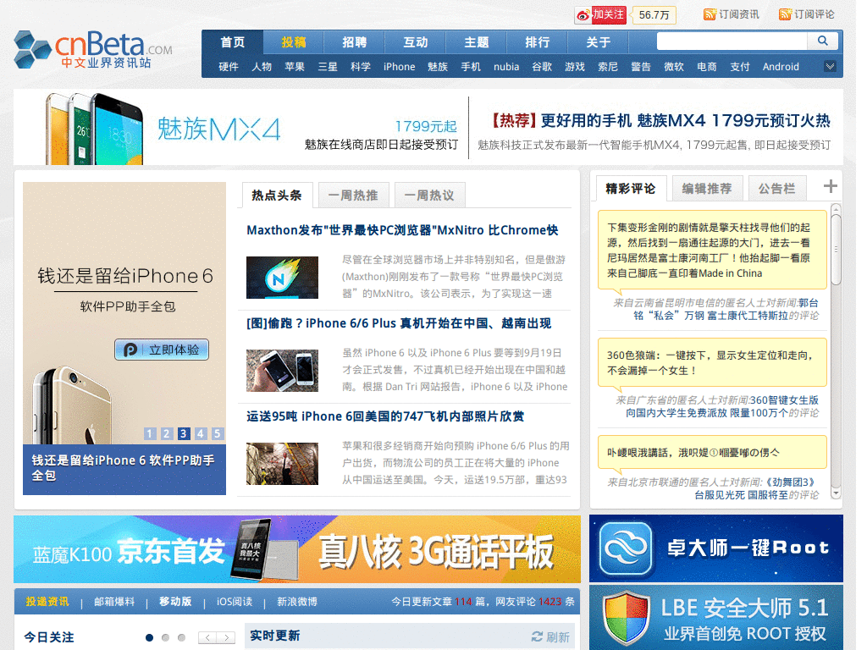Click the 56.7万 follower count

pyautogui.click(x=654, y=15)
